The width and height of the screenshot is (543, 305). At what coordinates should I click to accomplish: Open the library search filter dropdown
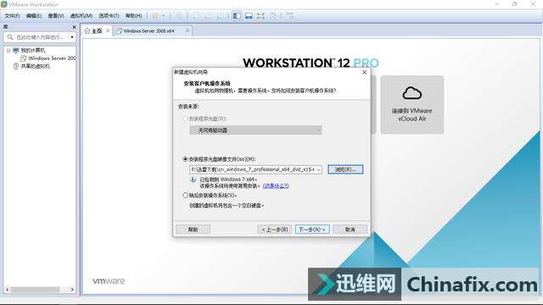(72, 37)
